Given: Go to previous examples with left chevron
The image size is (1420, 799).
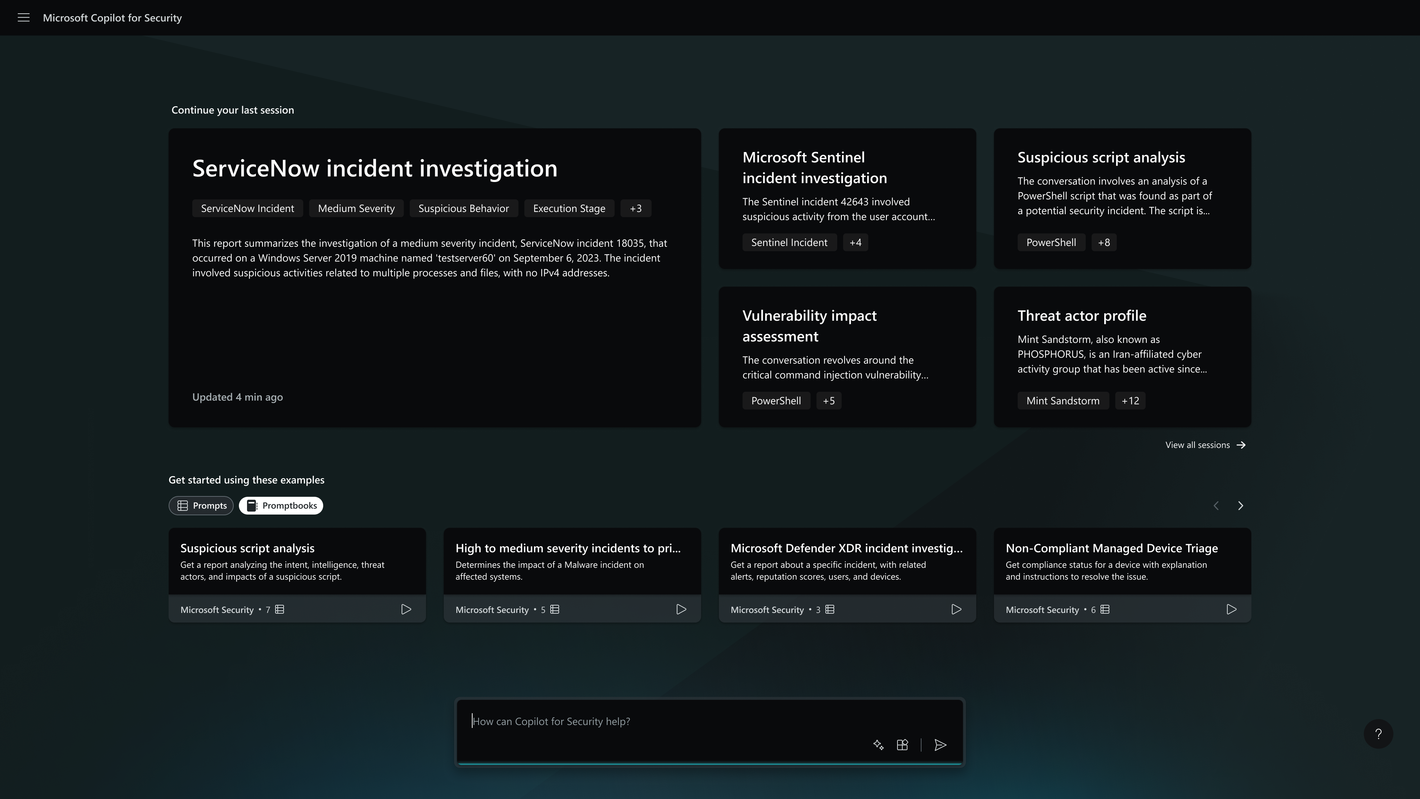Looking at the screenshot, I should [x=1216, y=506].
